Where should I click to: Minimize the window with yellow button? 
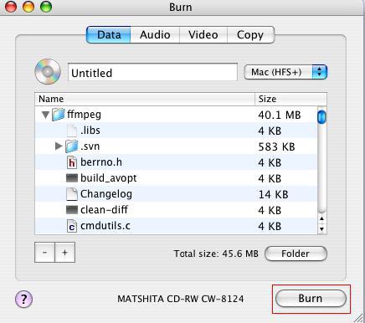(x=28, y=7)
